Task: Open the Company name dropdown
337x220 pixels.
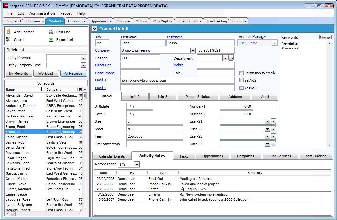Action: coord(193,50)
